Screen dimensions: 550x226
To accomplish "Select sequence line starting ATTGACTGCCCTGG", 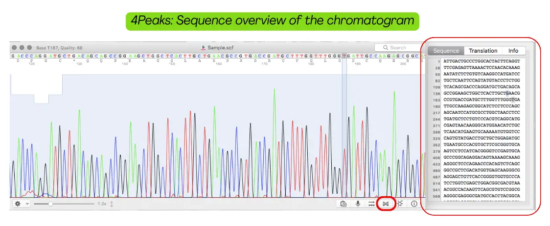I will tap(481, 61).
